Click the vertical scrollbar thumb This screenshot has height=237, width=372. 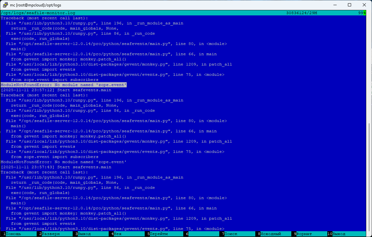[369, 177]
